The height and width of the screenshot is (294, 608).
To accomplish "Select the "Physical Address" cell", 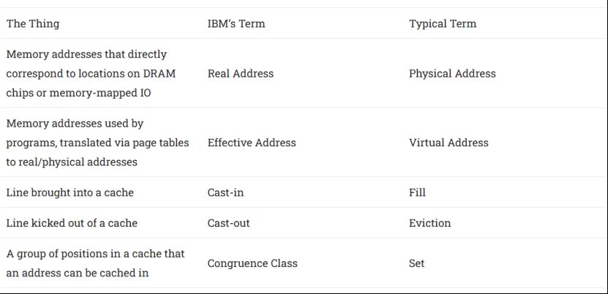I will (452, 74).
